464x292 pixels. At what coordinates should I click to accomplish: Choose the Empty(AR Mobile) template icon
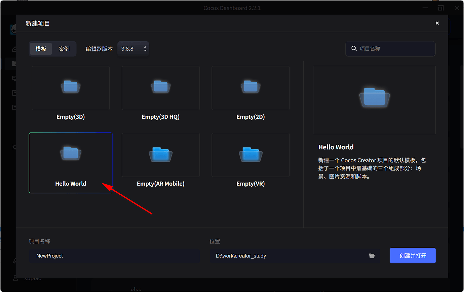(161, 154)
